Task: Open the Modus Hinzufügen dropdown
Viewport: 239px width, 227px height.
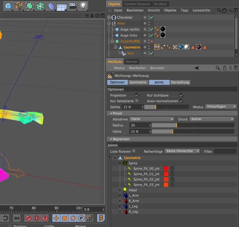Action: pyautogui.click(x=221, y=107)
